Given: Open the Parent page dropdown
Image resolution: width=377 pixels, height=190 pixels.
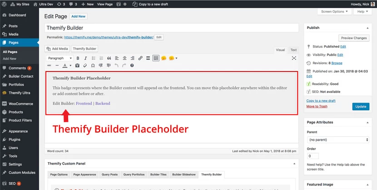Looking at the screenshot, I should [338, 140].
